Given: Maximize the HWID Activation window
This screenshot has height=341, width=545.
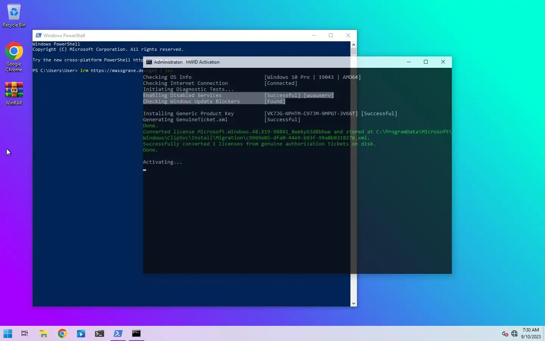Looking at the screenshot, I should coord(426,62).
